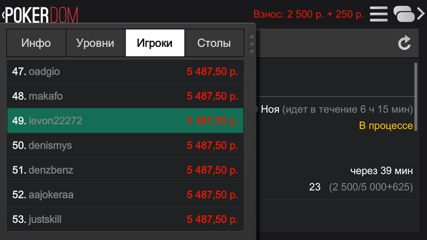Click highlighted player levon22272

[125, 121]
